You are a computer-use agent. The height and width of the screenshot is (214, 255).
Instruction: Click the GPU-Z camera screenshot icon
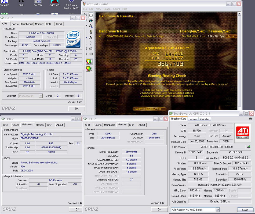tap(250, 119)
